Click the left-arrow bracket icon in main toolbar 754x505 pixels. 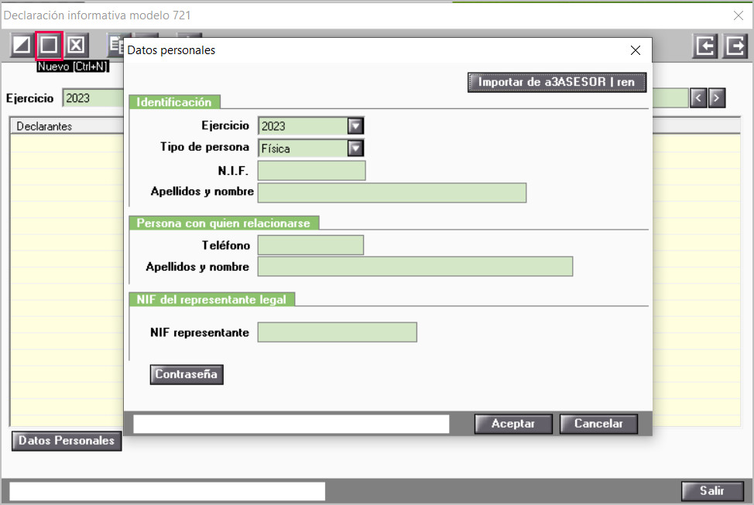tap(704, 46)
